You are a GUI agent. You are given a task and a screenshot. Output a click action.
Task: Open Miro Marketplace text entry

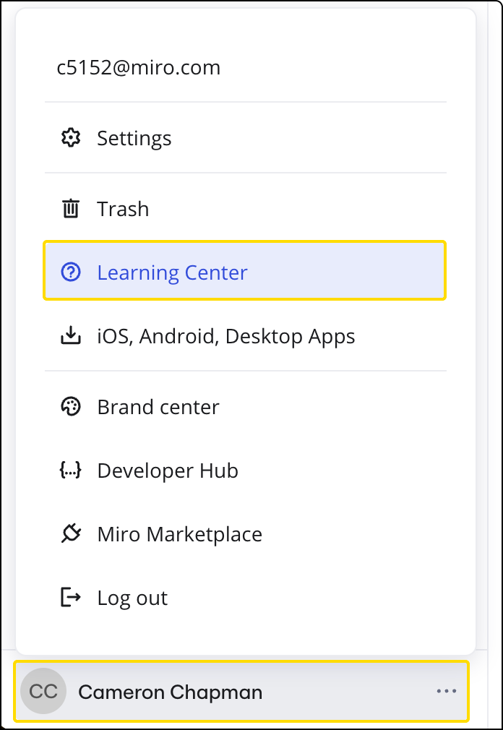coord(179,534)
